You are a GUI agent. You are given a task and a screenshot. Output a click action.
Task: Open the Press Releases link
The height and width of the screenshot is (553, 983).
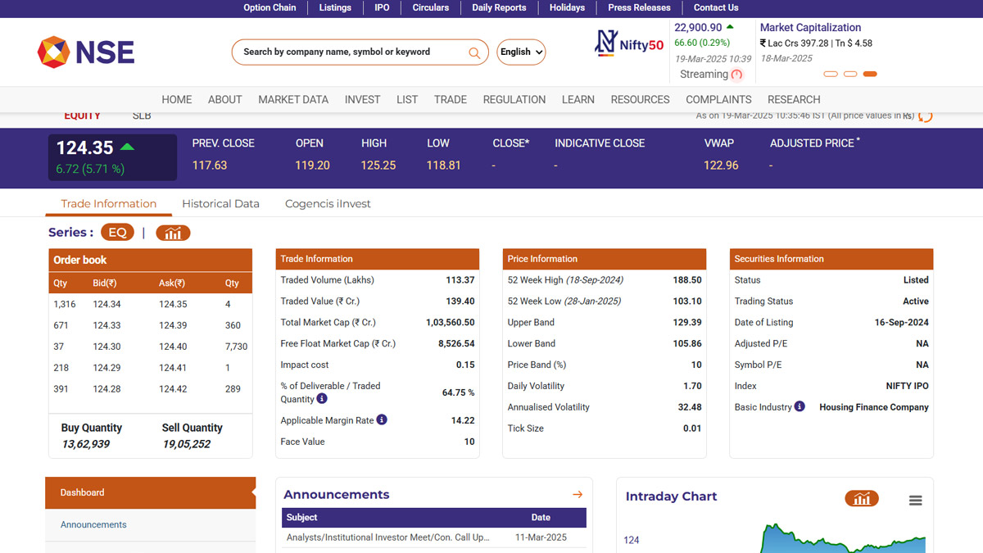pos(639,7)
